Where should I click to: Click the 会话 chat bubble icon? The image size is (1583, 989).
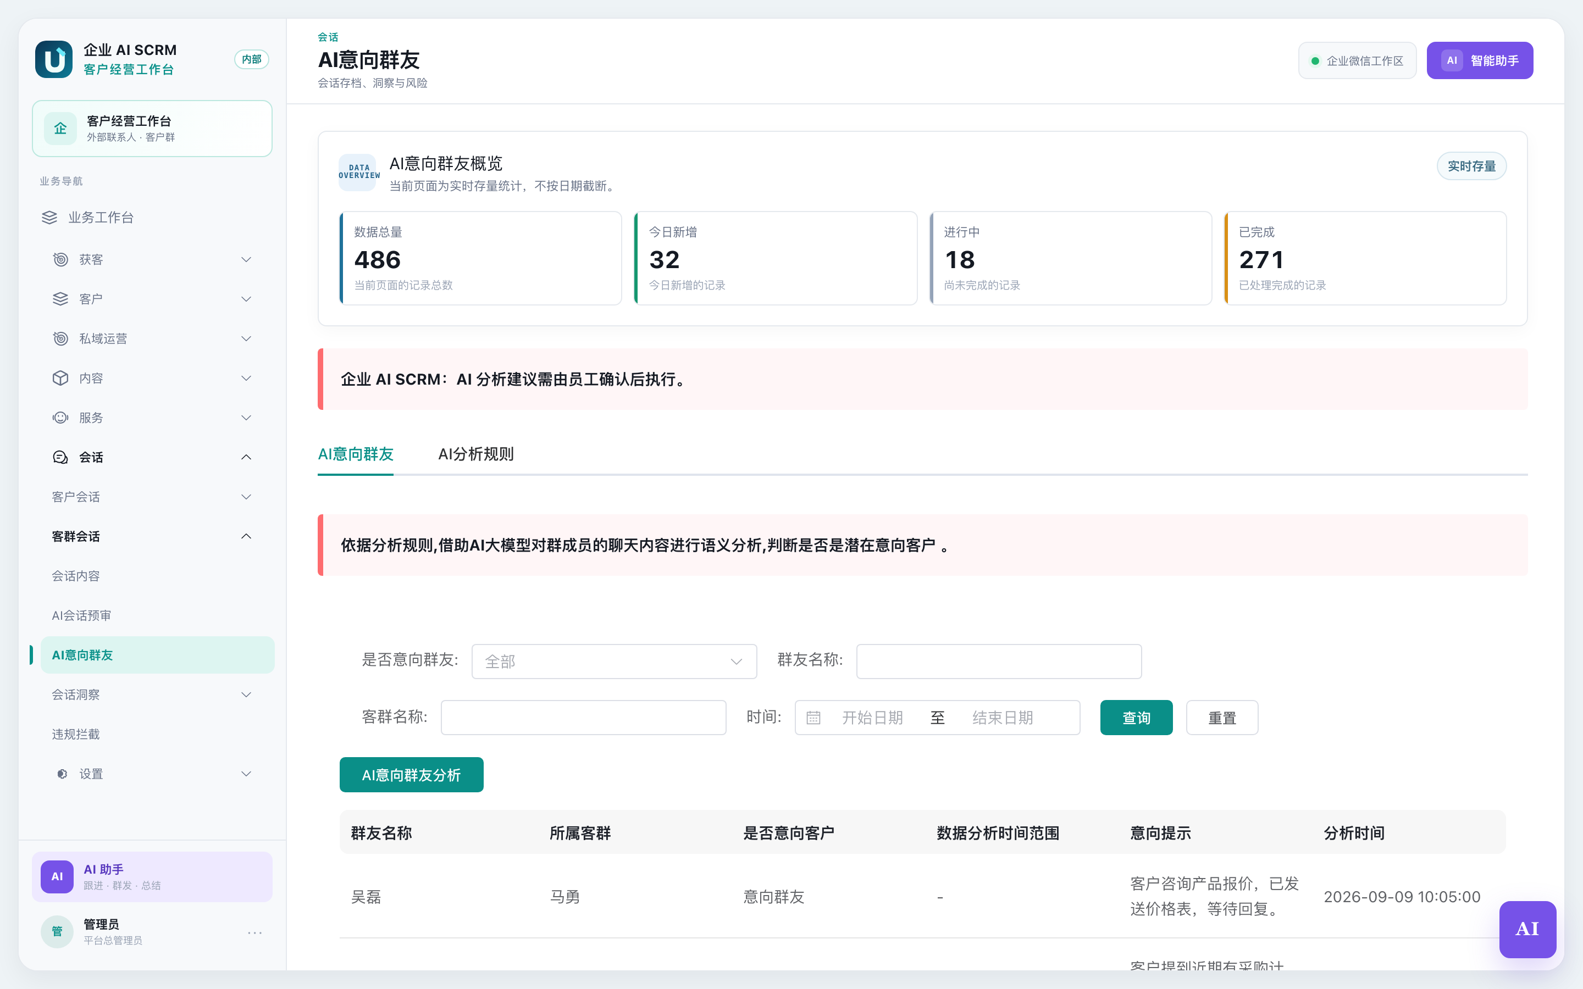(x=60, y=457)
